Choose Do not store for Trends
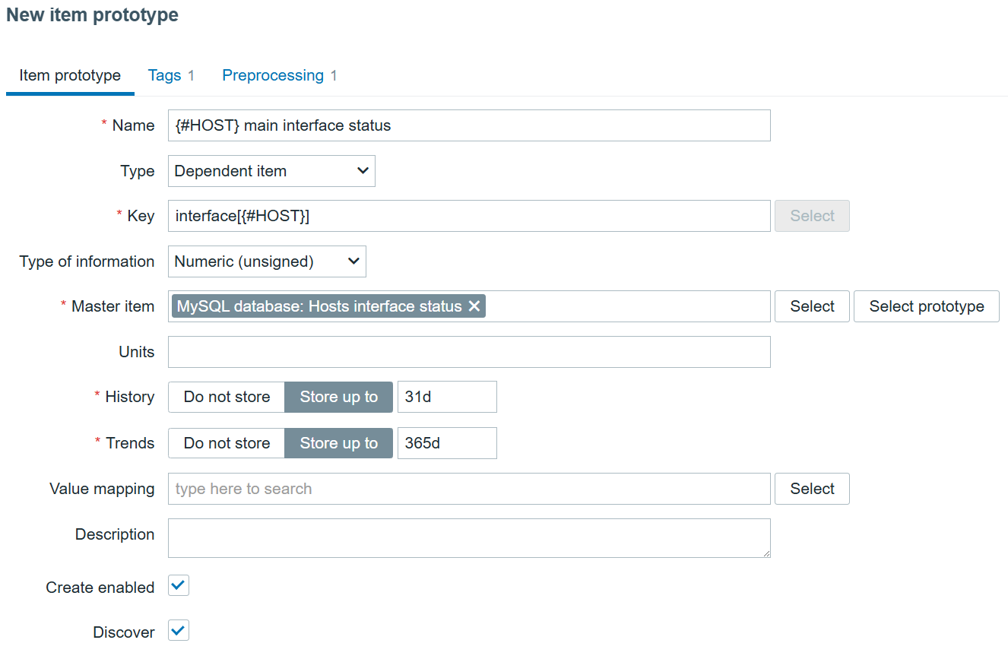1008x659 pixels. pos(227,443)
